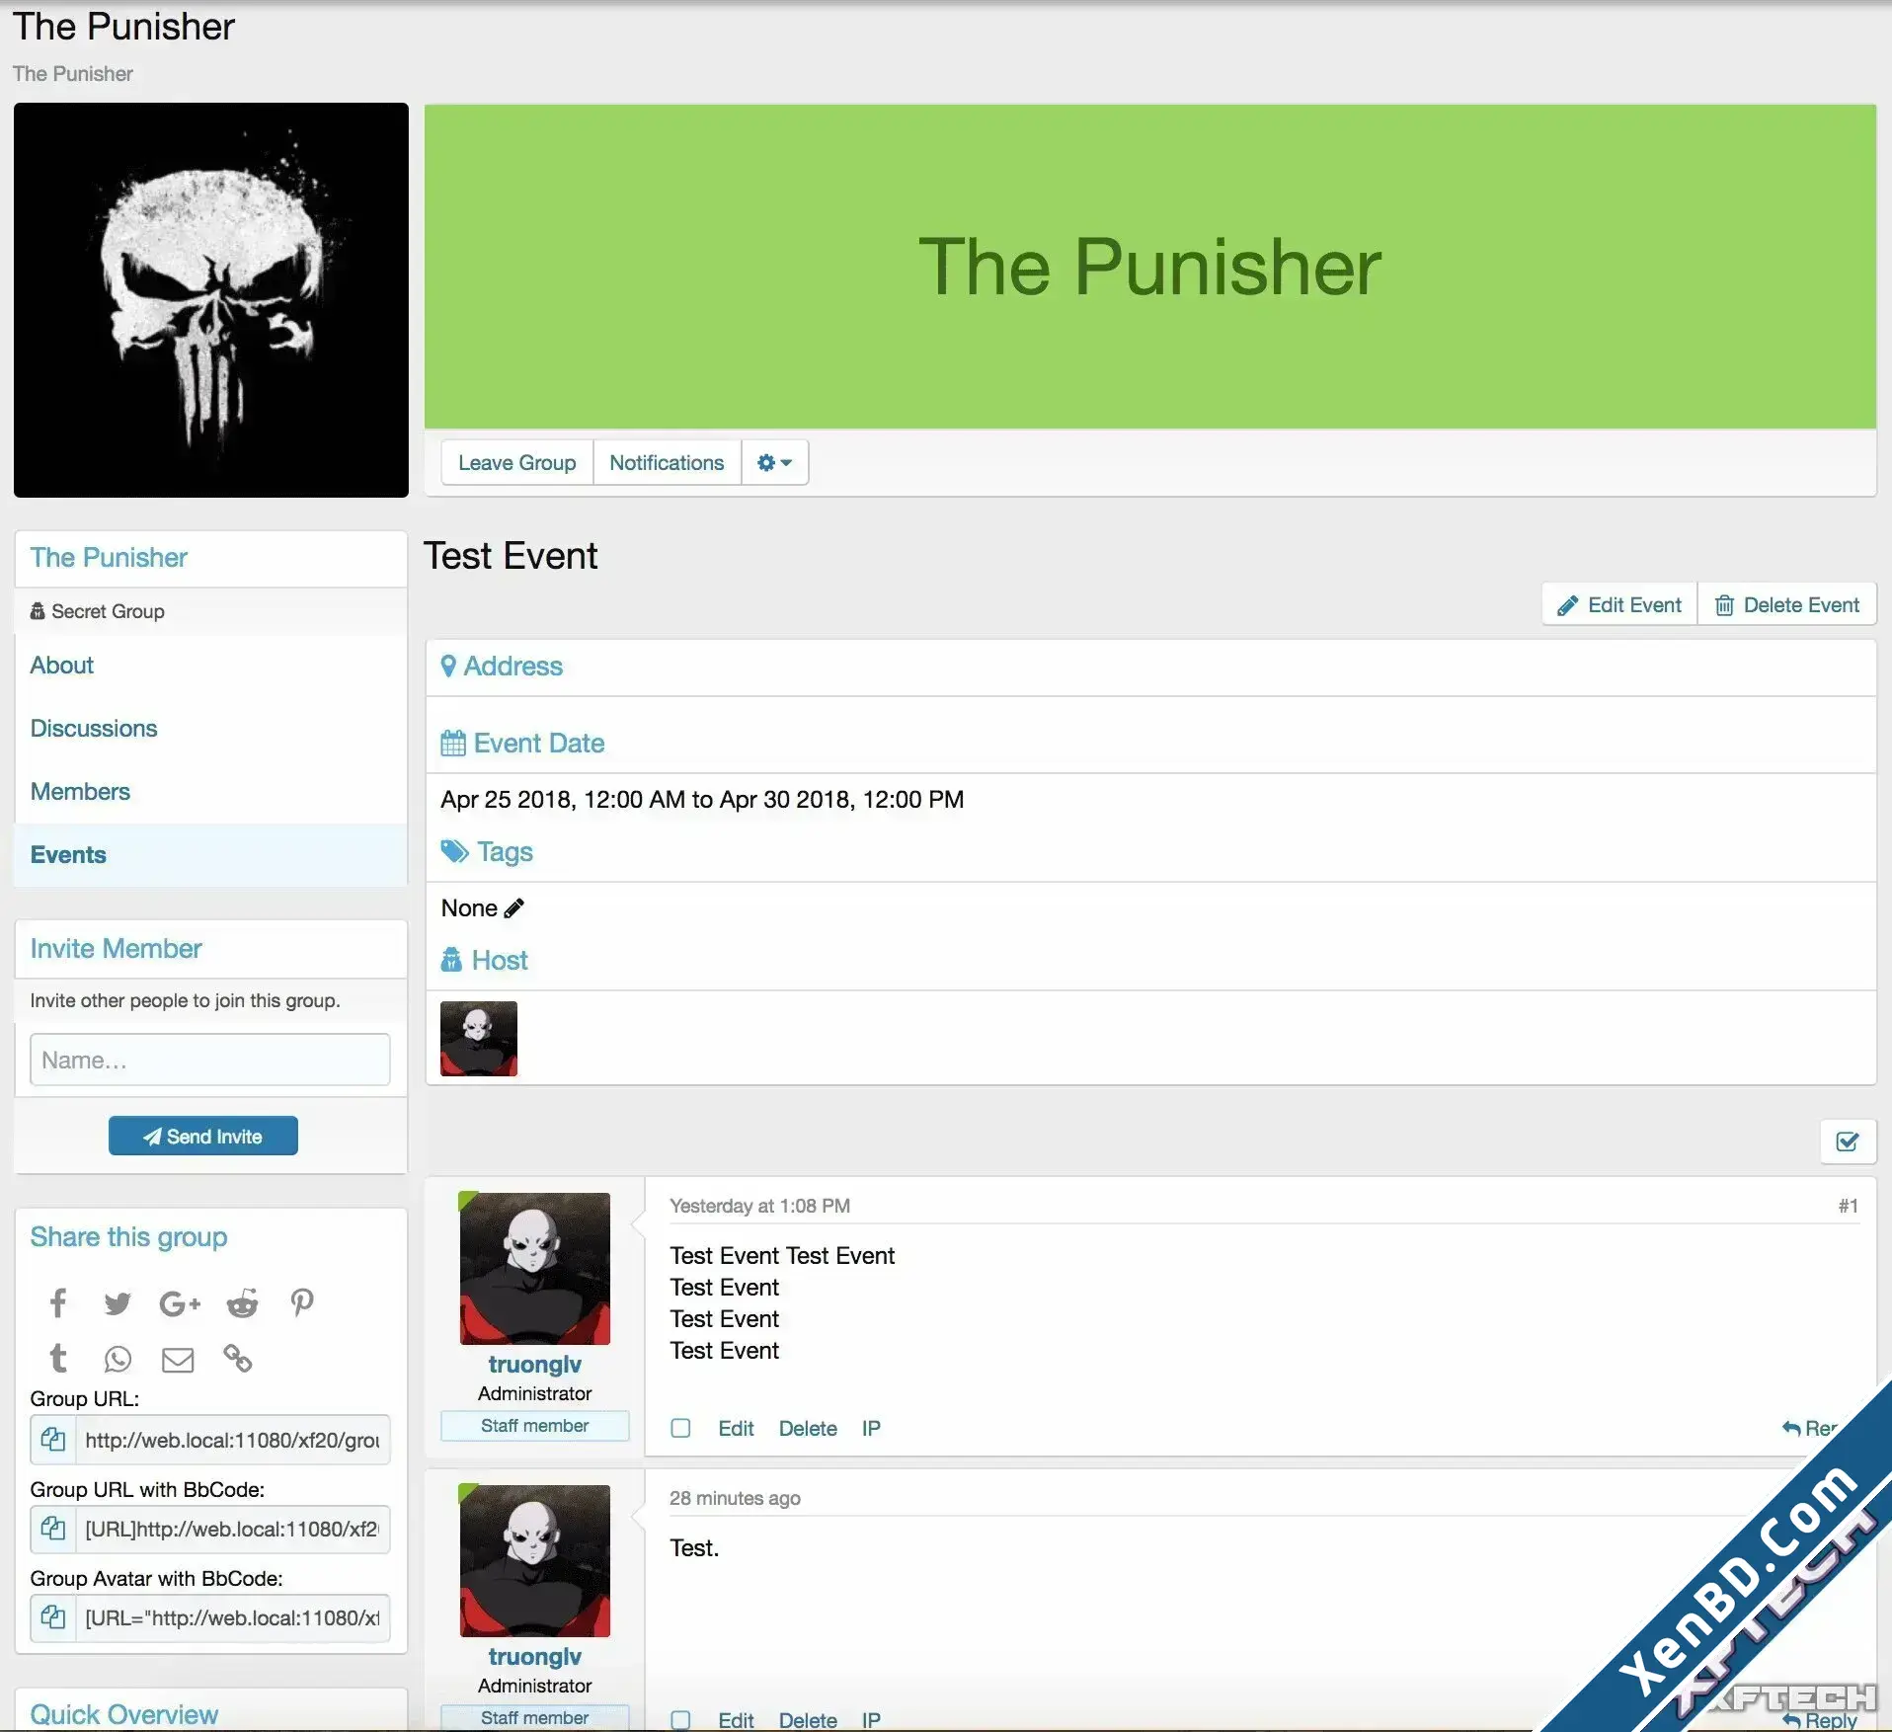Share group on Facebook icon
Screen dimensions: 1892x1732
[58, 1303]
